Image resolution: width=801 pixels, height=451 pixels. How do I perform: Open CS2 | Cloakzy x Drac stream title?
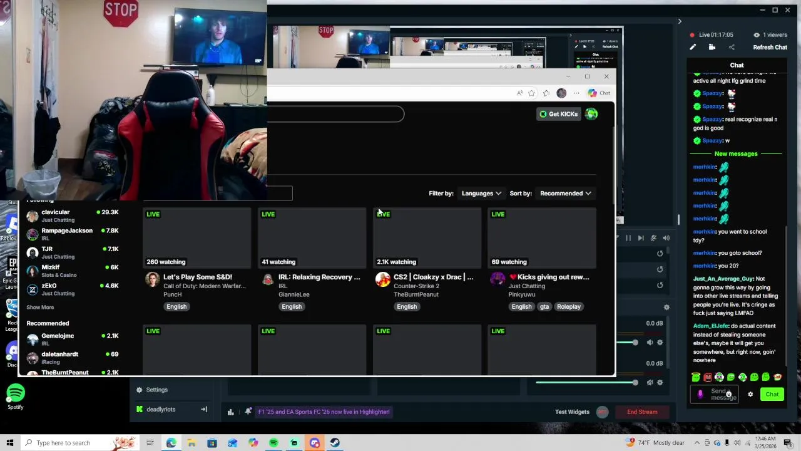point(433,277)
